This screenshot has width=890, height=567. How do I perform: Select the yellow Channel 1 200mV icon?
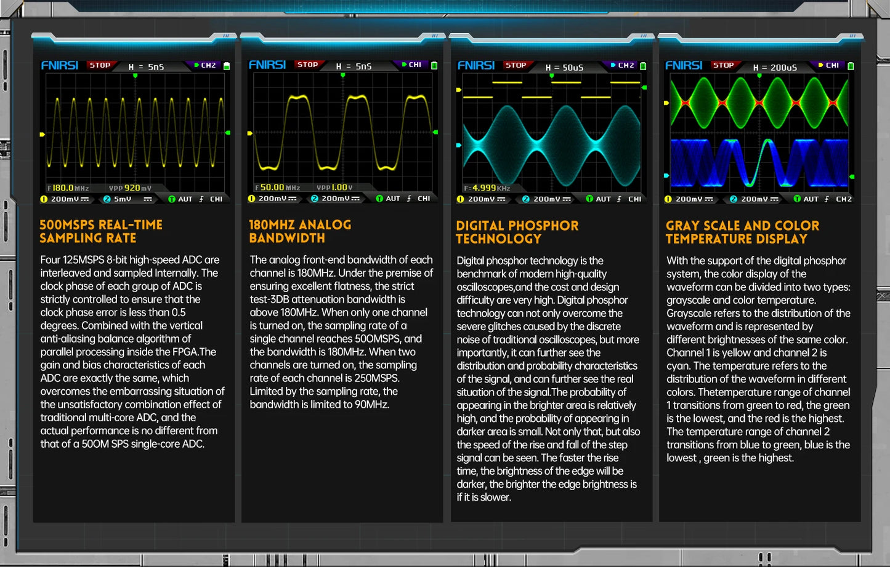coord(62,199)
